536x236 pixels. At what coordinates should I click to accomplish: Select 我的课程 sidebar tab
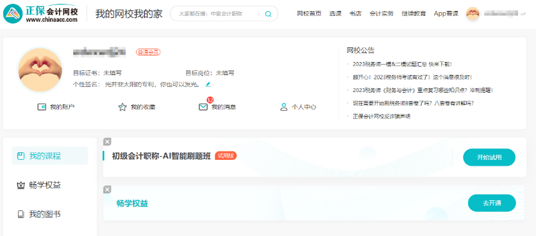pyautogui.click(x=50, y=156)
